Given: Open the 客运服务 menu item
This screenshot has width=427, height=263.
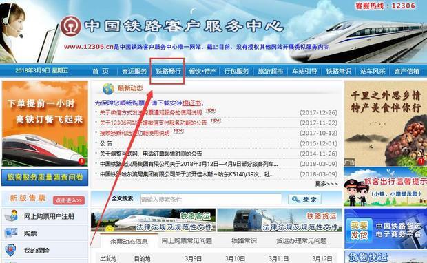Looking at the screenshot, I should [134, 72].
